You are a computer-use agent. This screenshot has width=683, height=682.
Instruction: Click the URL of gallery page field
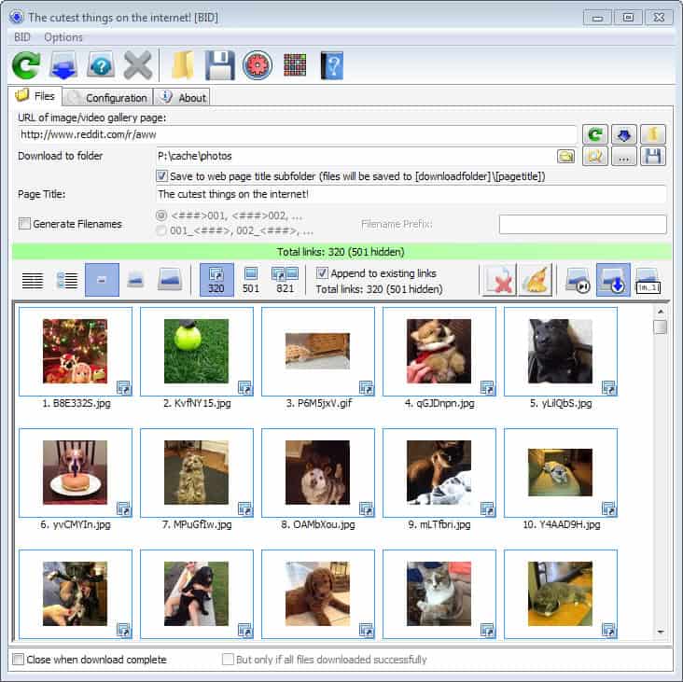pos(298,134)
